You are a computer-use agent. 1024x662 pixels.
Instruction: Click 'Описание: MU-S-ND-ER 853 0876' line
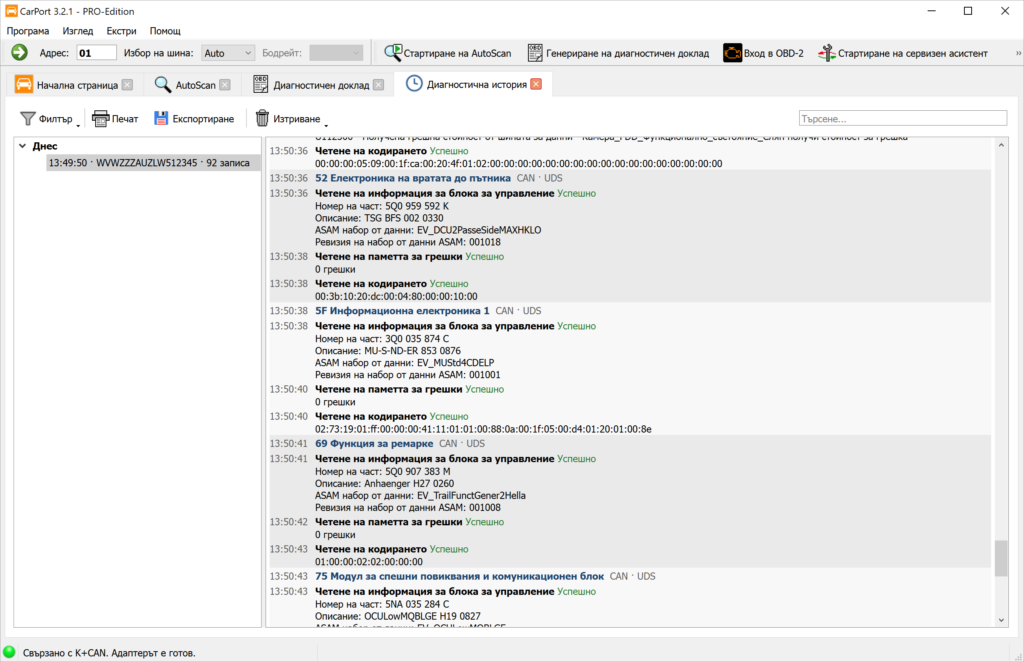pos(388,351)
